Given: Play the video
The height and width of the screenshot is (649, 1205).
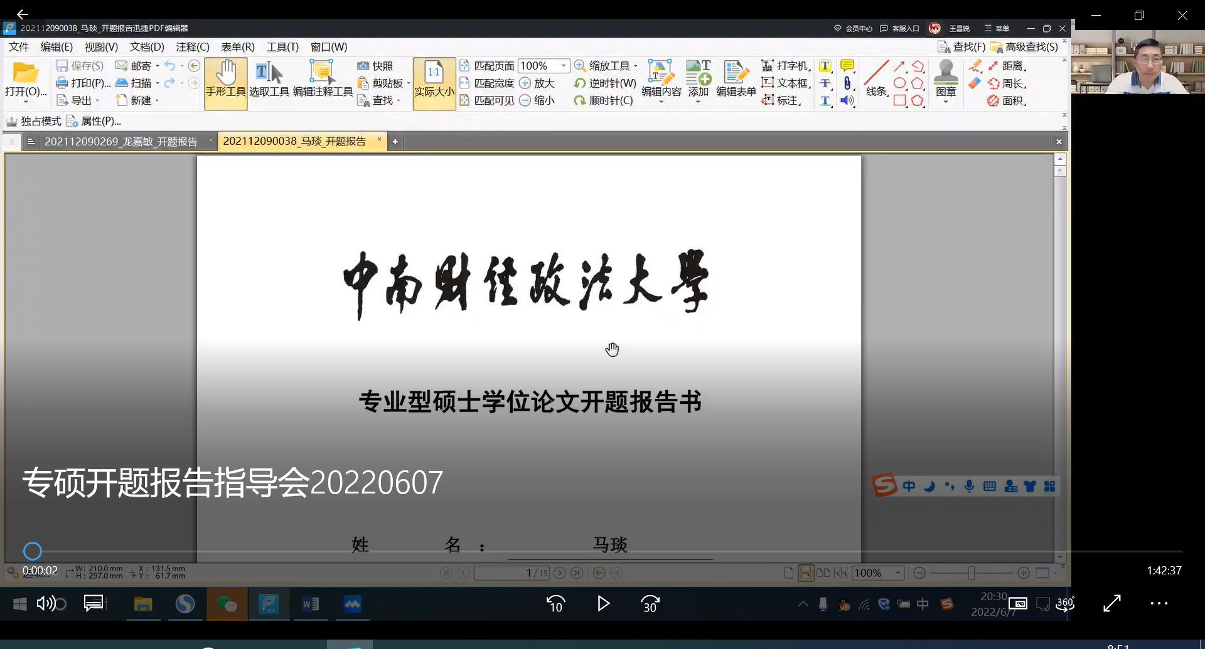Looking at the screenshot, I should [603, 603].
